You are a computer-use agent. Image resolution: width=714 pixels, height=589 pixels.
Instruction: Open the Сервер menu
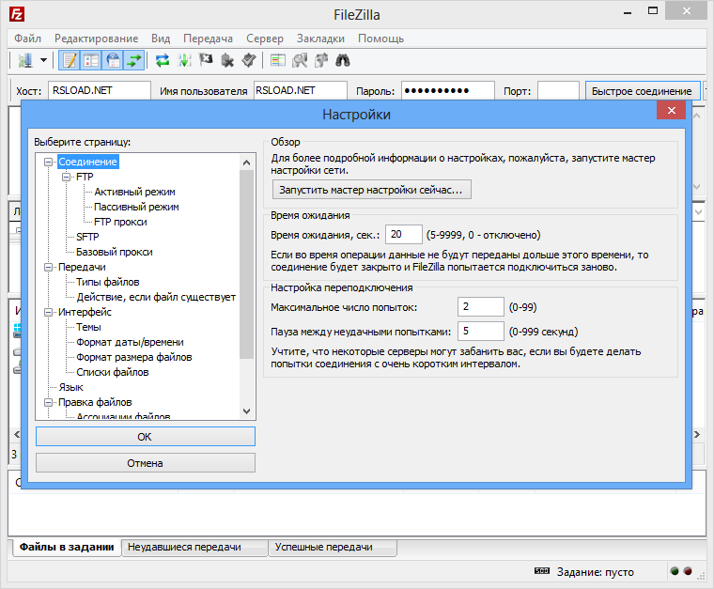point(265,39)
